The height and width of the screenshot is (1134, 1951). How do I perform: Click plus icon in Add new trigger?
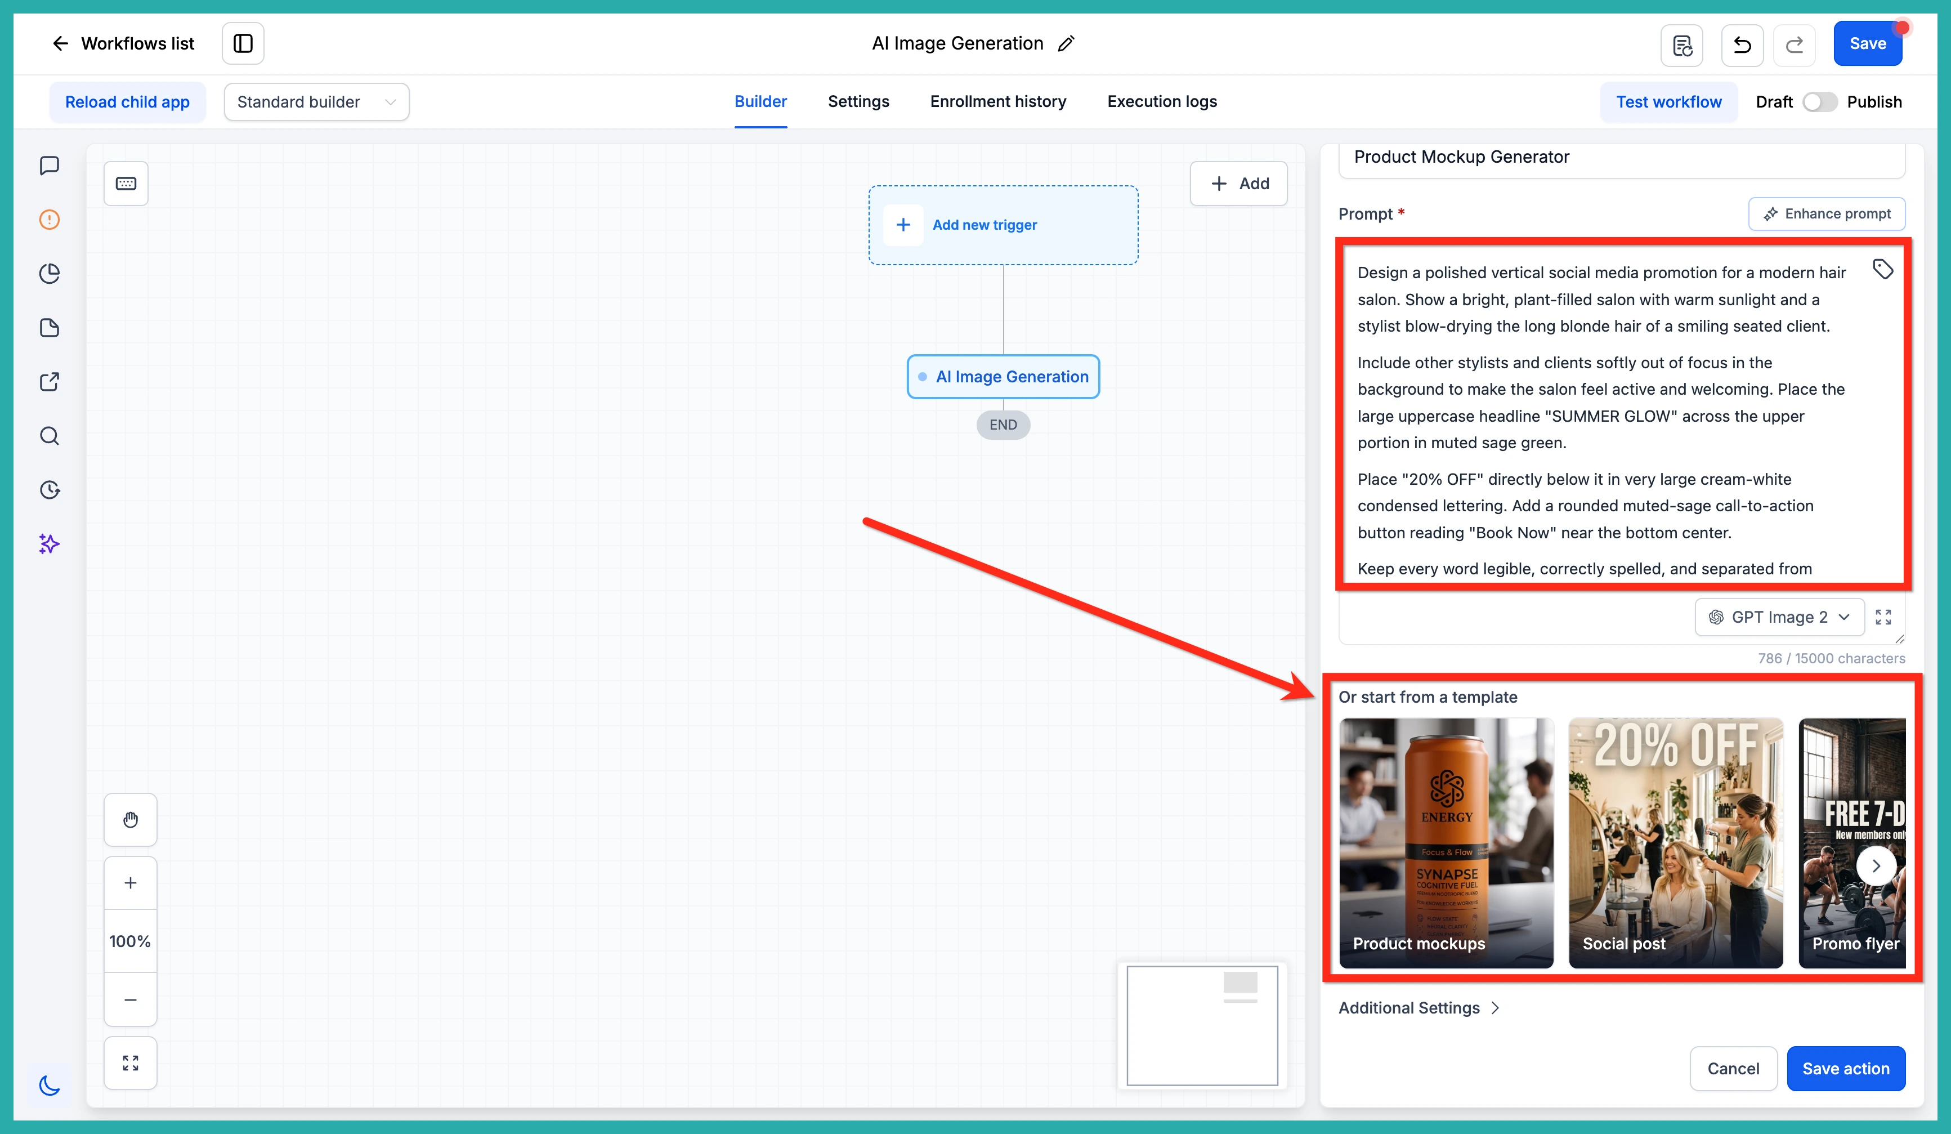903,225
